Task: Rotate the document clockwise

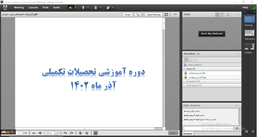Action: tap(72, 133)
